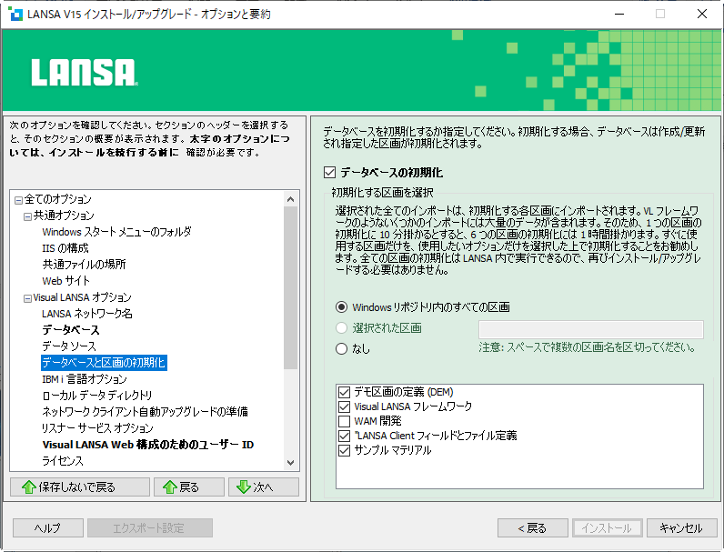Collapse 全てのオプション tree node

point(18,200)
